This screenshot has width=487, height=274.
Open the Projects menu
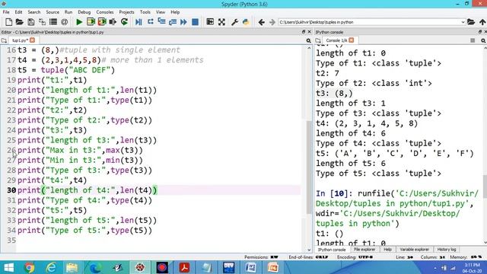pos(126,12)
